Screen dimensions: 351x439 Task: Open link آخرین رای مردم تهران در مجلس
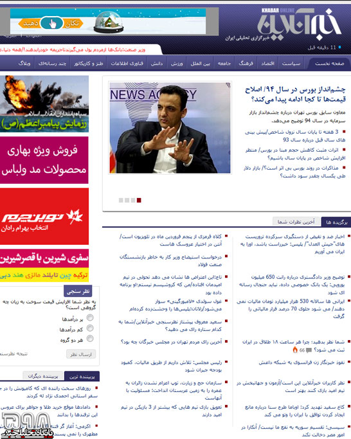pyautogui.click(x=171, y=342)
